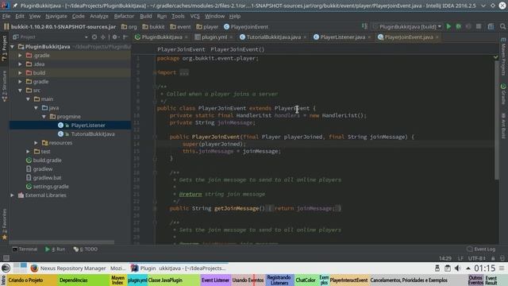Viewport: 508px width, 286px height.
Task: Open clipboard icon in system tray
Action: [x=448, y=269]
